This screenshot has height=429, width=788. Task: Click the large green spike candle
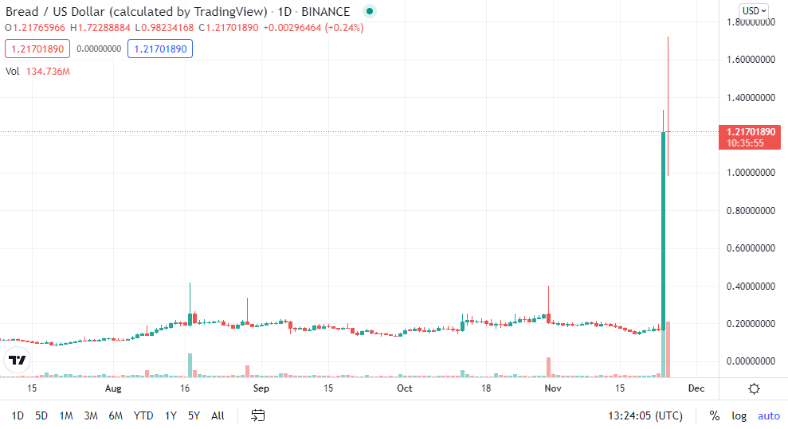[664, 231]
